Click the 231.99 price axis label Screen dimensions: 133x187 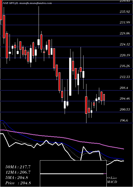(124, 22)
